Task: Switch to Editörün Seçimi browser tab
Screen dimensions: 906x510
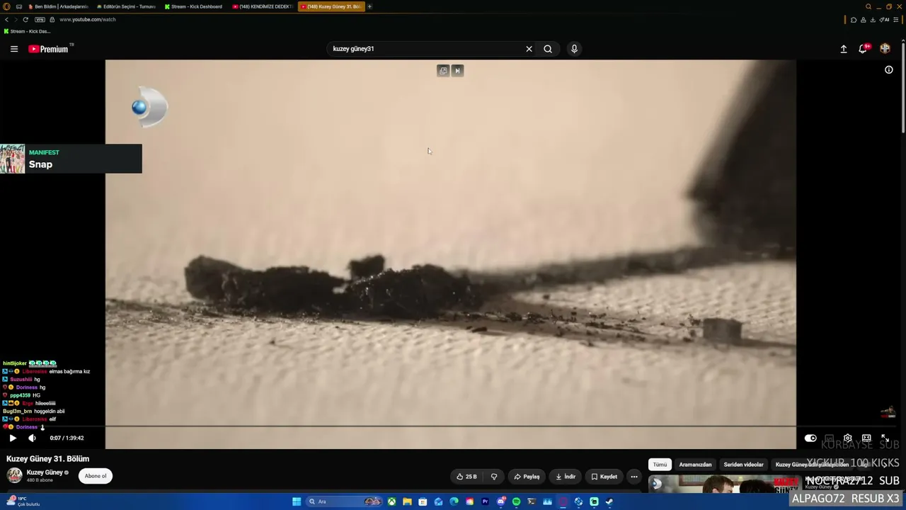Action: pyautogui.click(x=126, y=6)
